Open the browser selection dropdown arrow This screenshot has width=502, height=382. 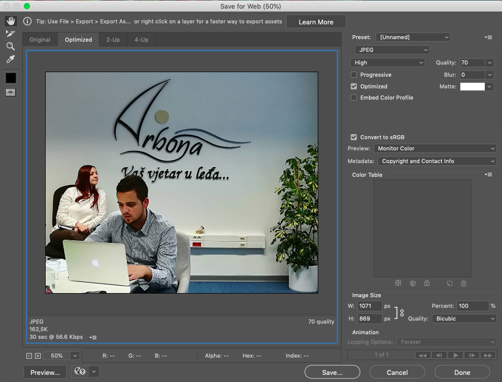(x=94, y=372)
